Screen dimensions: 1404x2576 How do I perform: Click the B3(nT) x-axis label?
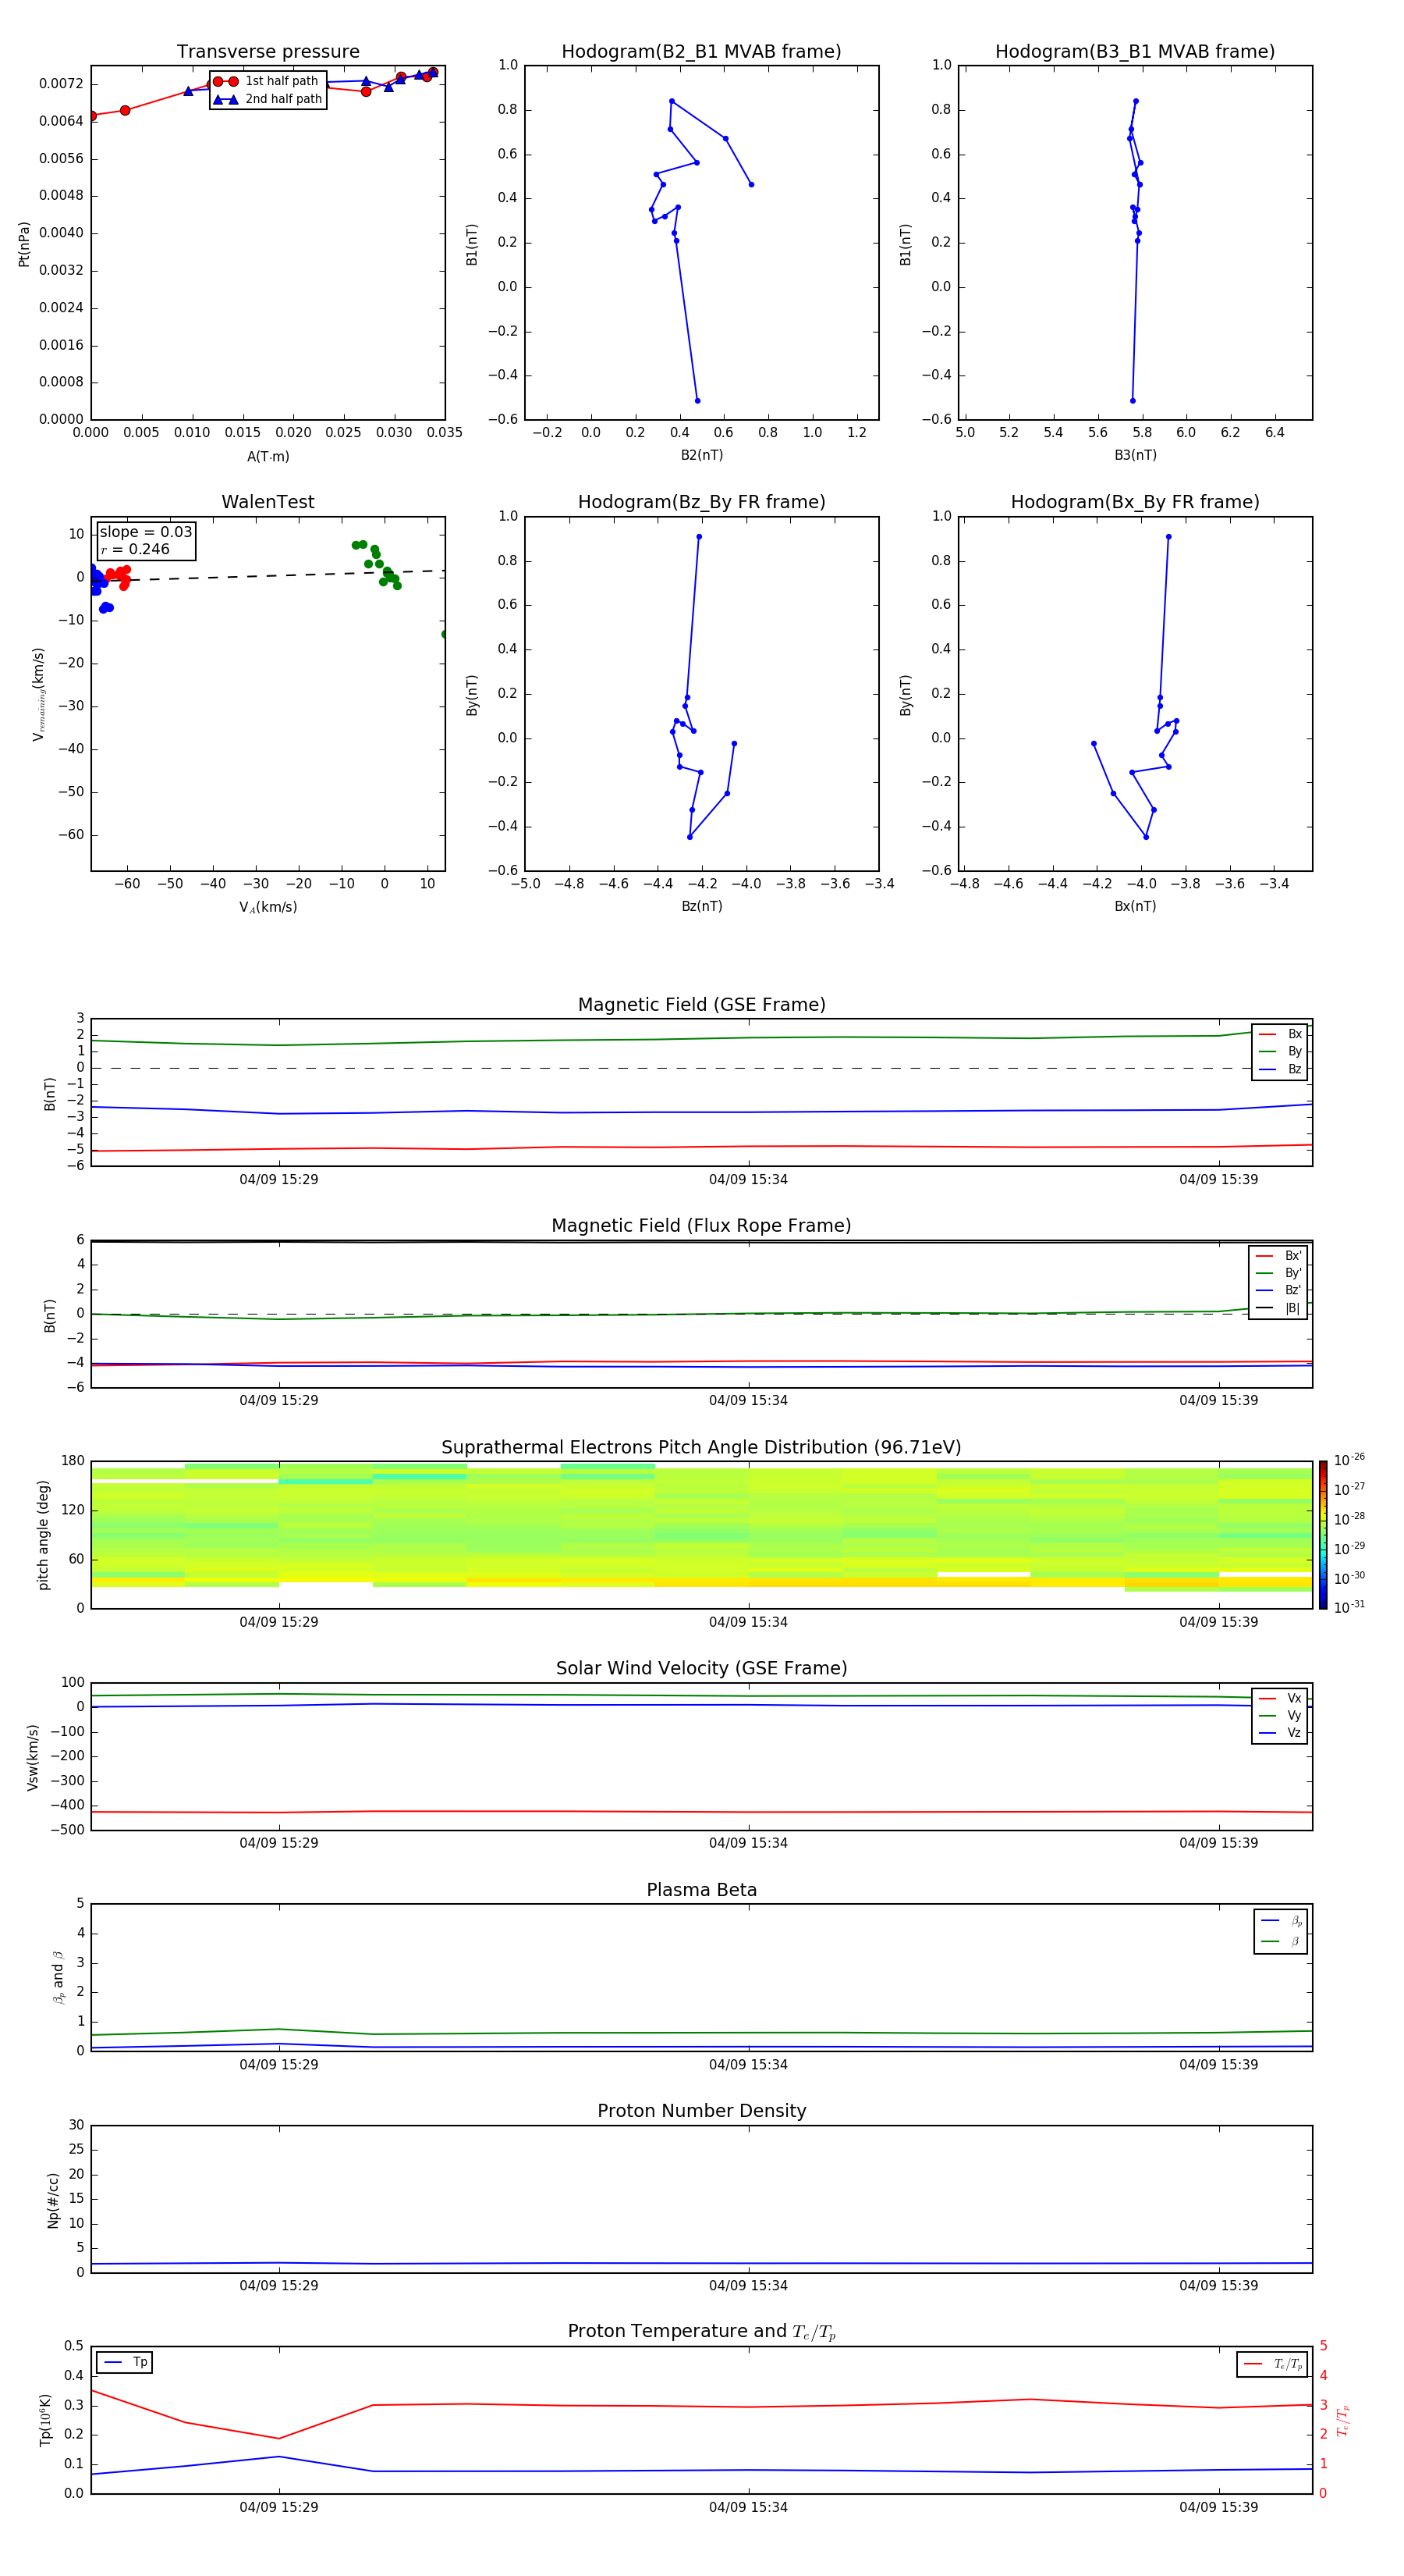[1135, 455]
